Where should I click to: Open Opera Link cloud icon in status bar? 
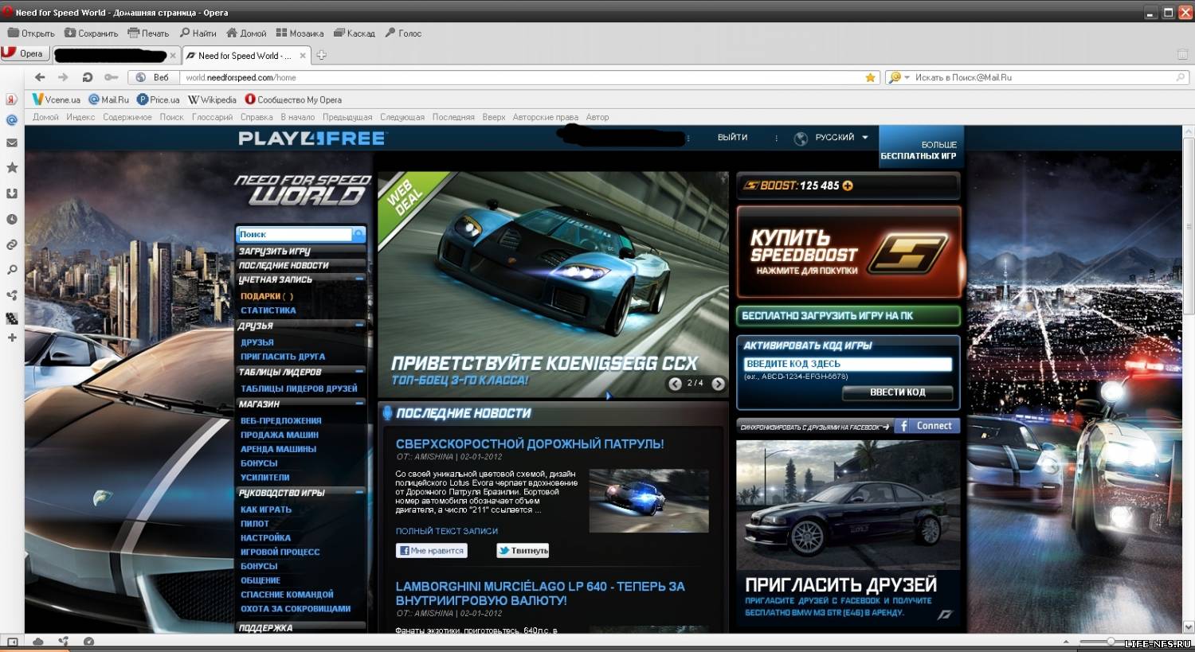pos(37,642)
